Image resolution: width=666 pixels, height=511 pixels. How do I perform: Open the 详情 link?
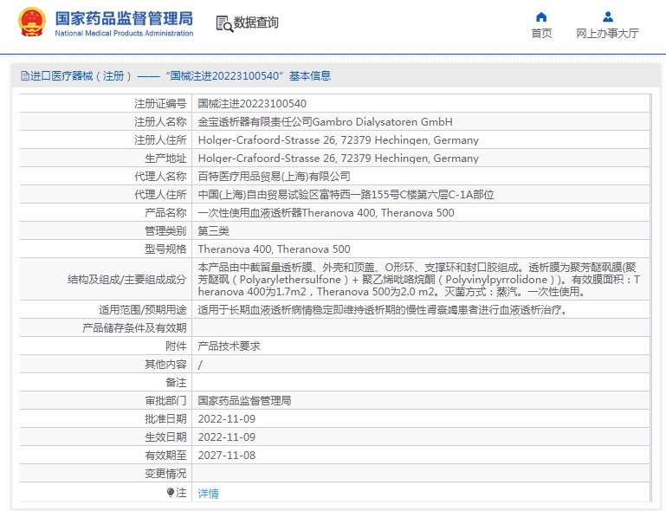pyautogui.click(x=209, y=493)
